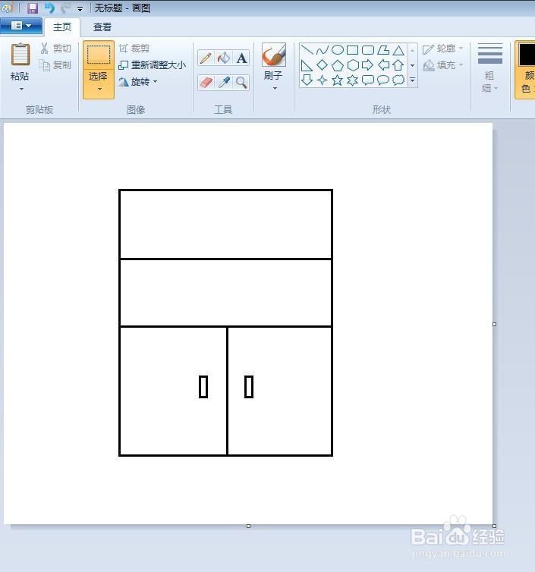Viewport: 535px width, 572px height.
Task: Open the 填充 fill dropdown
Action: (x=442, y=65)
